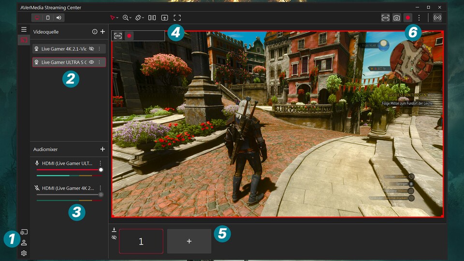
Task: Hide the Live Gamer ULTRA S source
Action: (91, 62)
